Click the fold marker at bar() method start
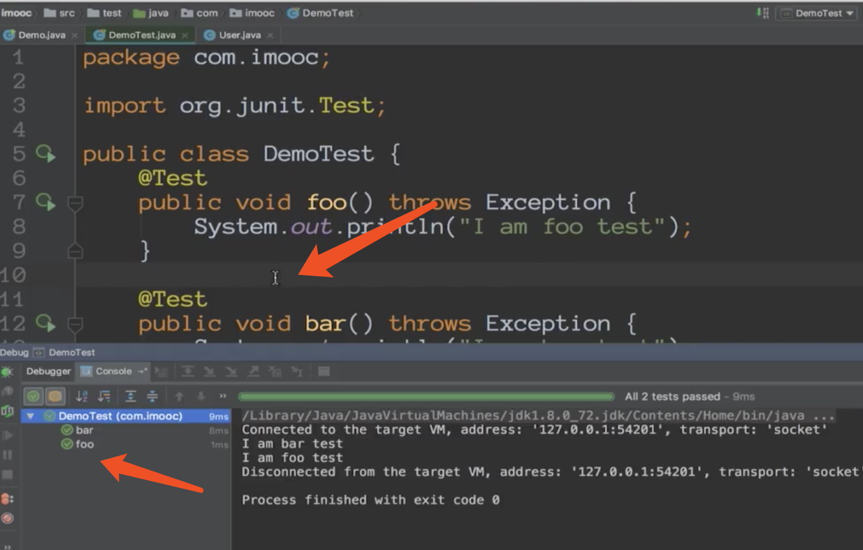Screen dimensions: 863x550 tap(75, 324)
